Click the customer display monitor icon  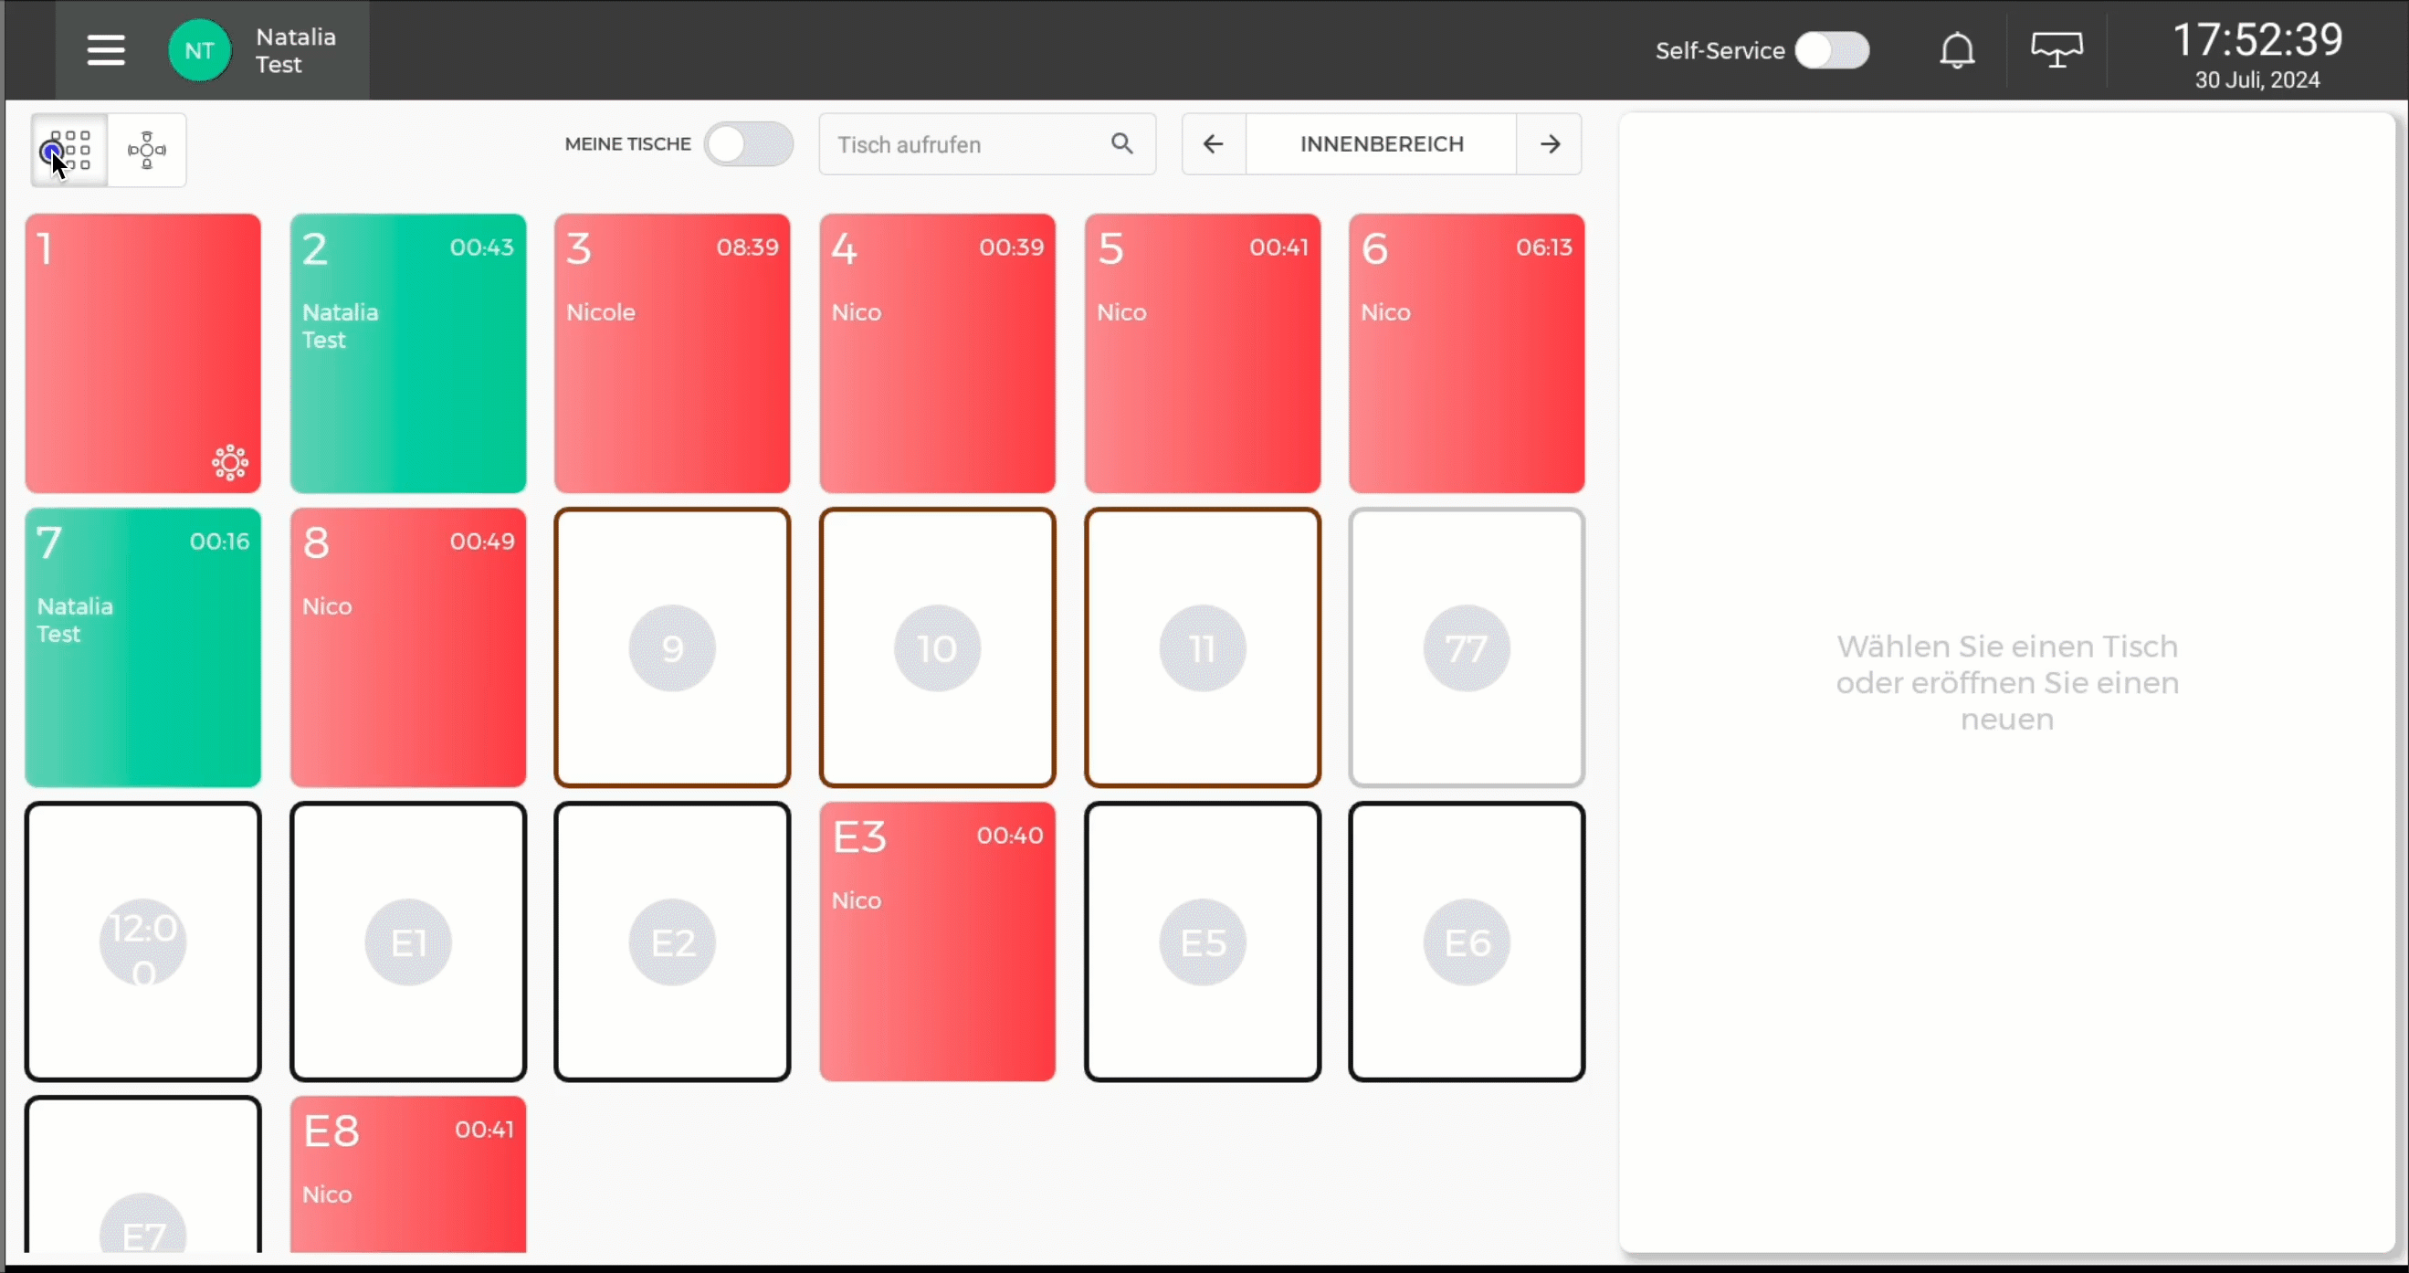point(2057,50)
